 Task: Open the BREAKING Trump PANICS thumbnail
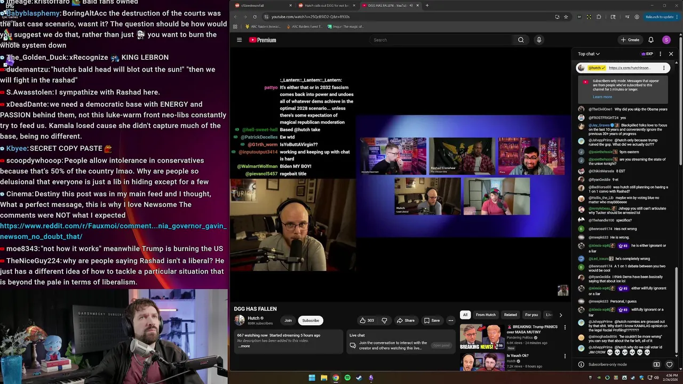click(482, 337)
